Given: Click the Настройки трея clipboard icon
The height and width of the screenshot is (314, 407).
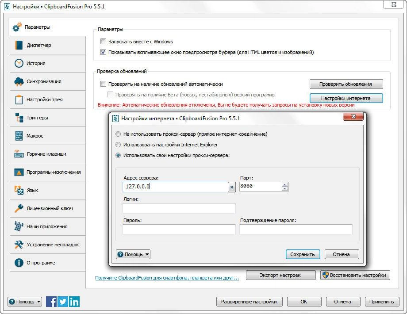Looking at the screenshot, I should tap(19, 100).
